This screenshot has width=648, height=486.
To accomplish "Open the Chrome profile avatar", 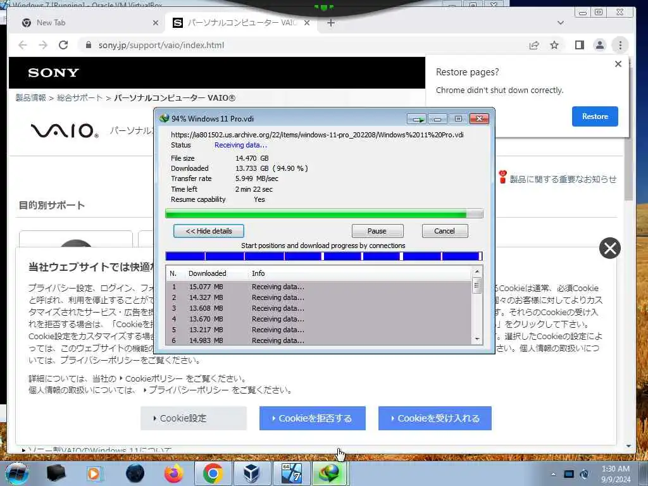I will click(x=600, y=45).
